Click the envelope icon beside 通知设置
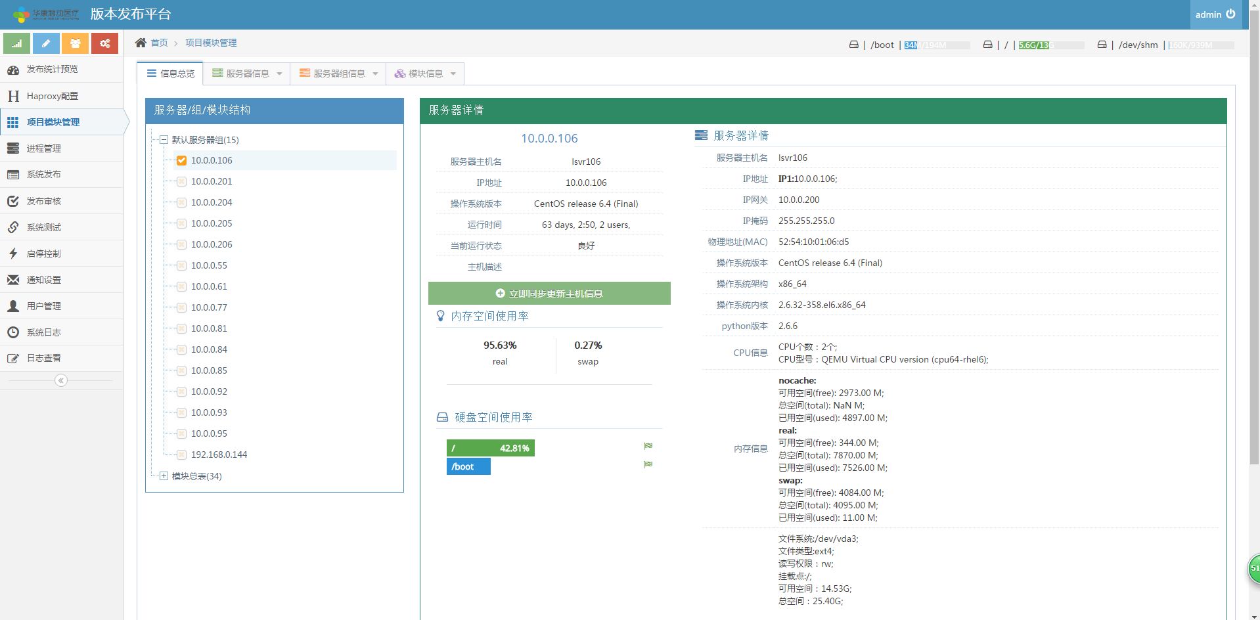Viewport: 1260px width, 620px height. pos(13,280)
